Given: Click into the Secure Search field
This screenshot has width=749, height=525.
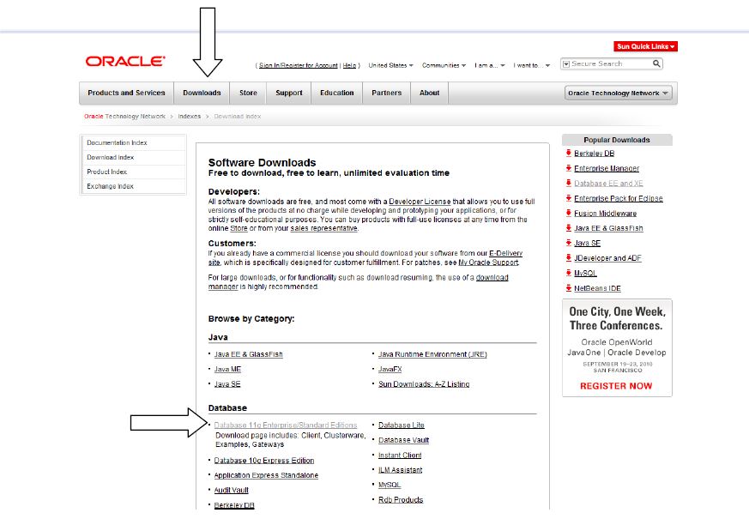Looking at the screenshot, I should [x=611, y=63].
